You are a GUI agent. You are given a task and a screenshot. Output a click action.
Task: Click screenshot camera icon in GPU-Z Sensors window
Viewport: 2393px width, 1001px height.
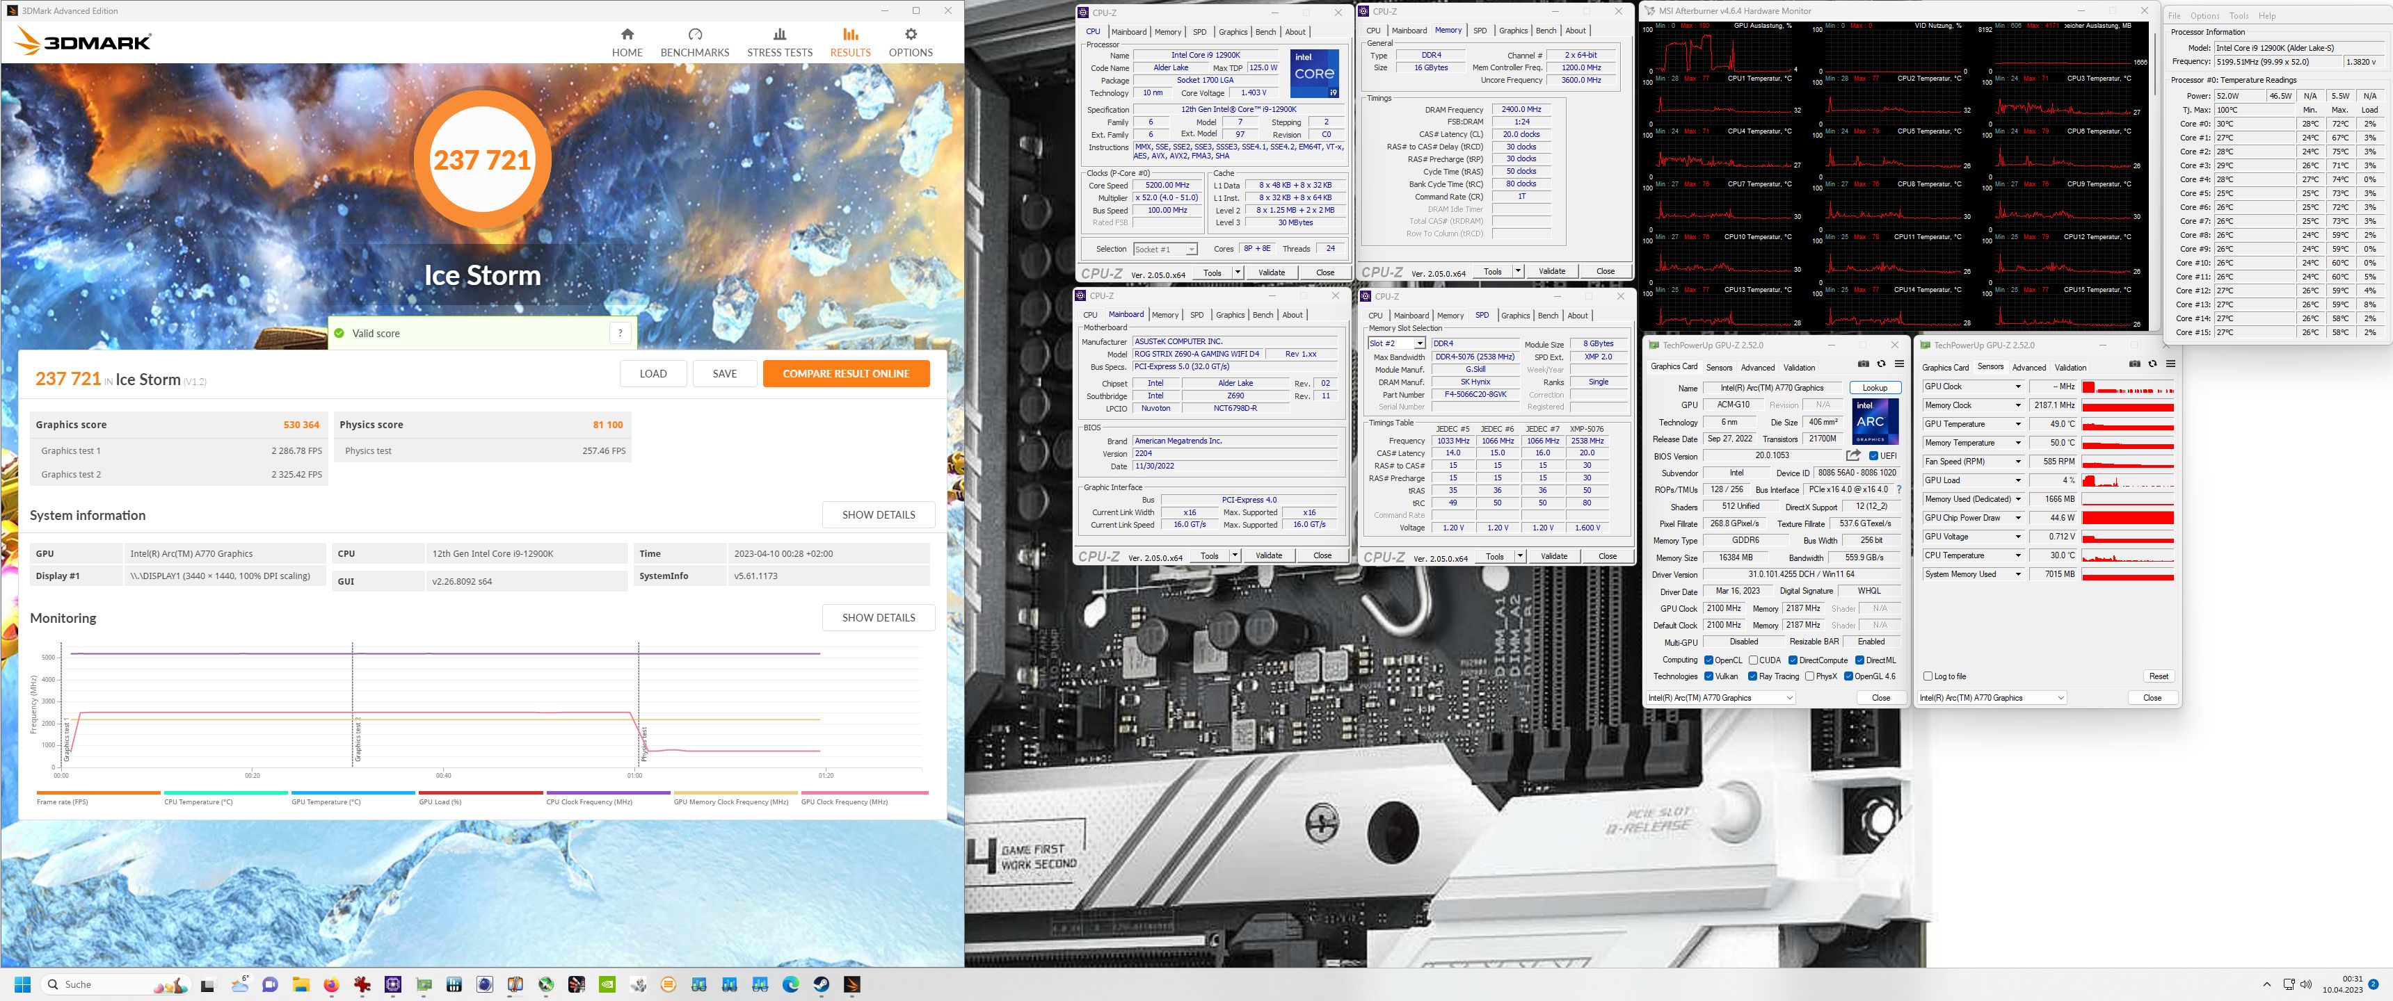(x=2134, y=364)
